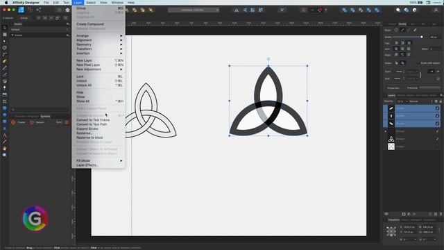The width and height of the screenshot is (444, 250).
Task: Toggle visibility of the group layer
Action: [x=437, y=131]
